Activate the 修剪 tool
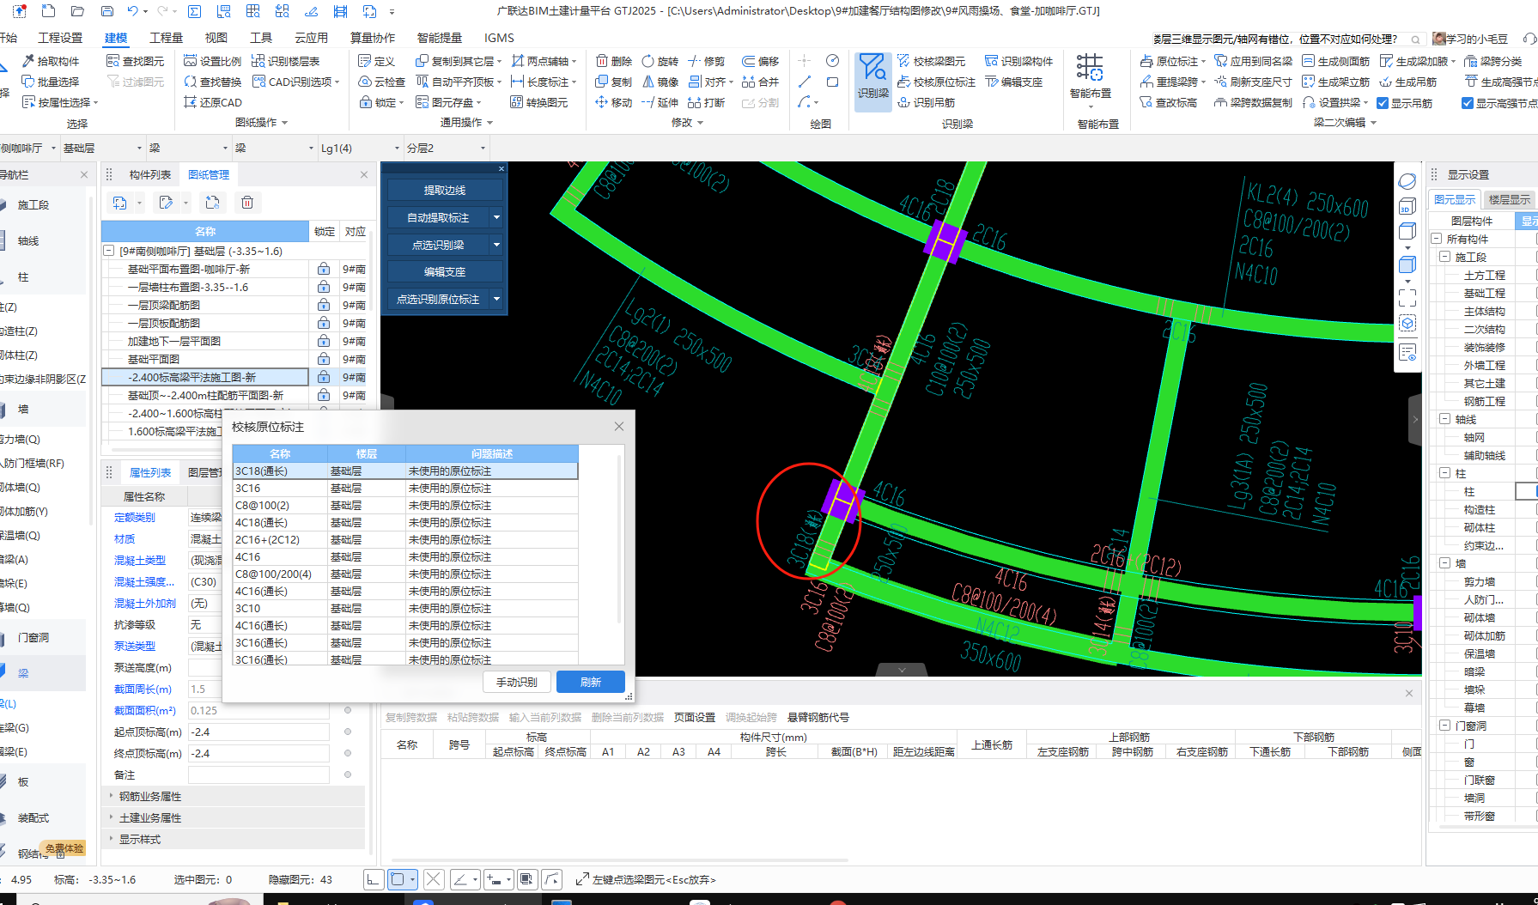This screenshot has width=1538, height=905. (x=706, y=61)
